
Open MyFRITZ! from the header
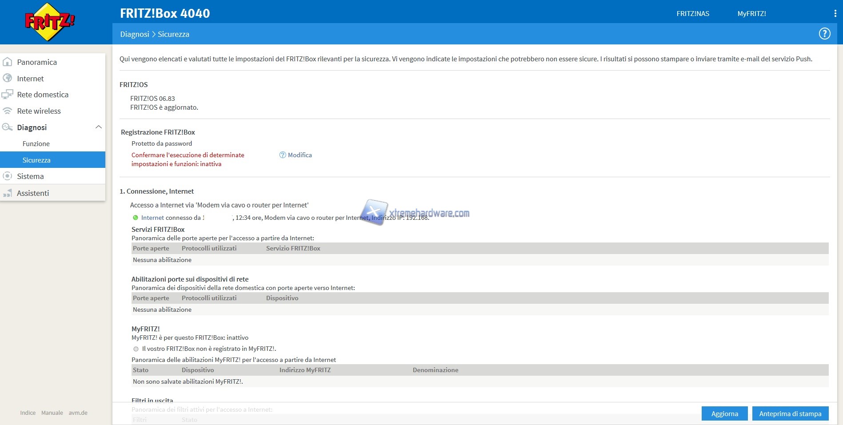pyautogui.click(x=751, y=14)
